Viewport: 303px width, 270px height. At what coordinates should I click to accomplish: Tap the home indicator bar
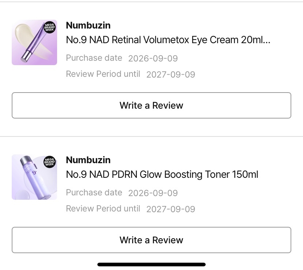pyautogui.click(x=151, y=265)
